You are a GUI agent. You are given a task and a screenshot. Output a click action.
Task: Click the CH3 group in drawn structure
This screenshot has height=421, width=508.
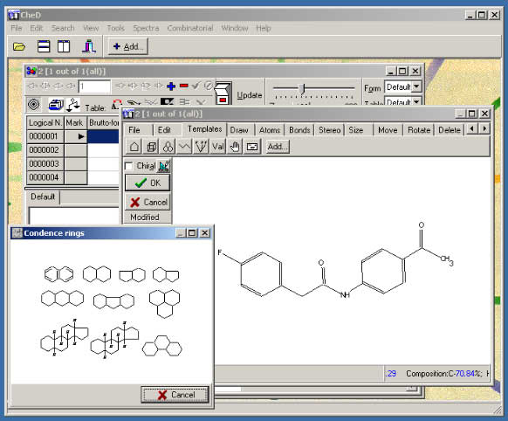(447, 260)
